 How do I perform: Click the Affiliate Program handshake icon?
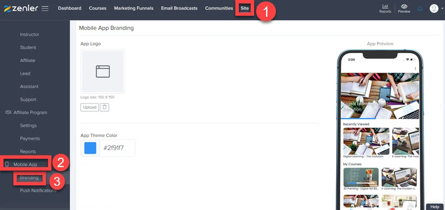tap(8, 112)
